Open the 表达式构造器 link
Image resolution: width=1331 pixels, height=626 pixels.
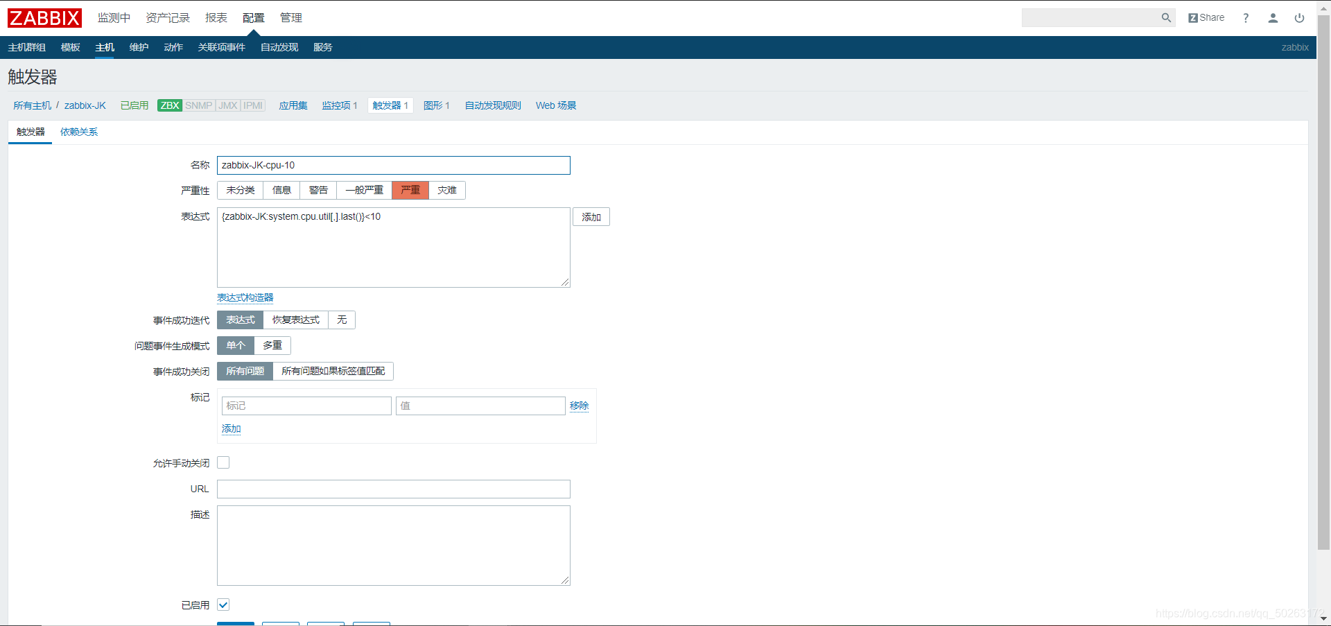245,297
